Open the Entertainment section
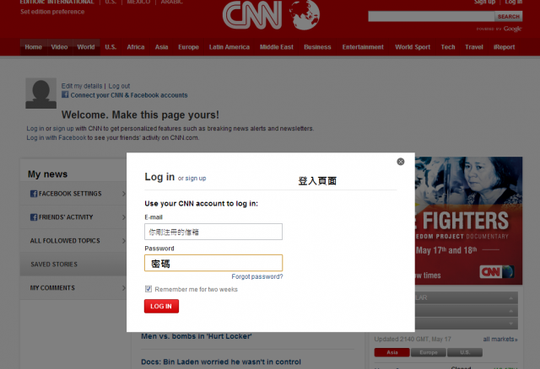Screen dimensions: 540x369 pyautogui.click(x=363, y=47)
